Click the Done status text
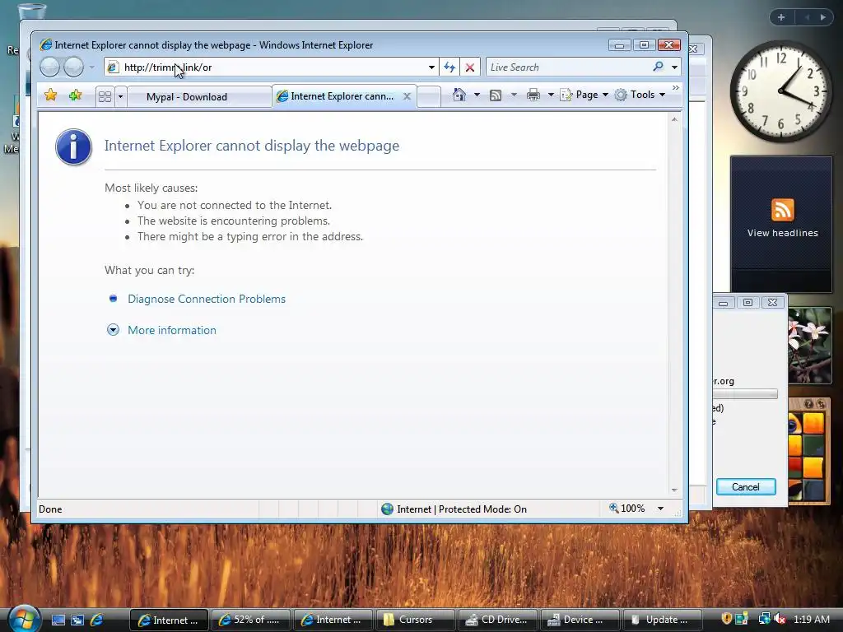This screenshot has height=632, width=843. click(x=50, y=509)
